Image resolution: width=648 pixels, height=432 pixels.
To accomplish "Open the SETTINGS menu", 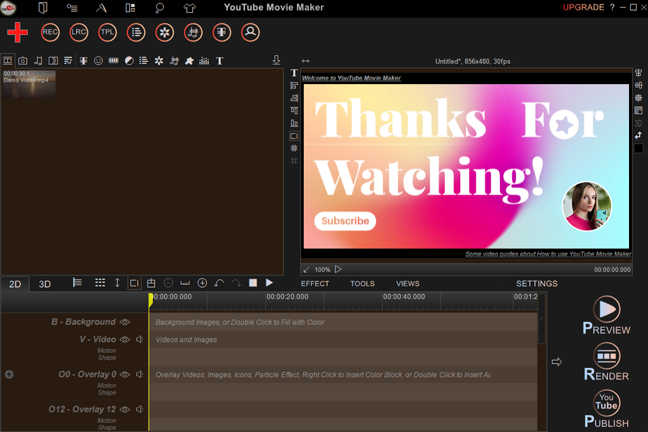I will point(537,284).
